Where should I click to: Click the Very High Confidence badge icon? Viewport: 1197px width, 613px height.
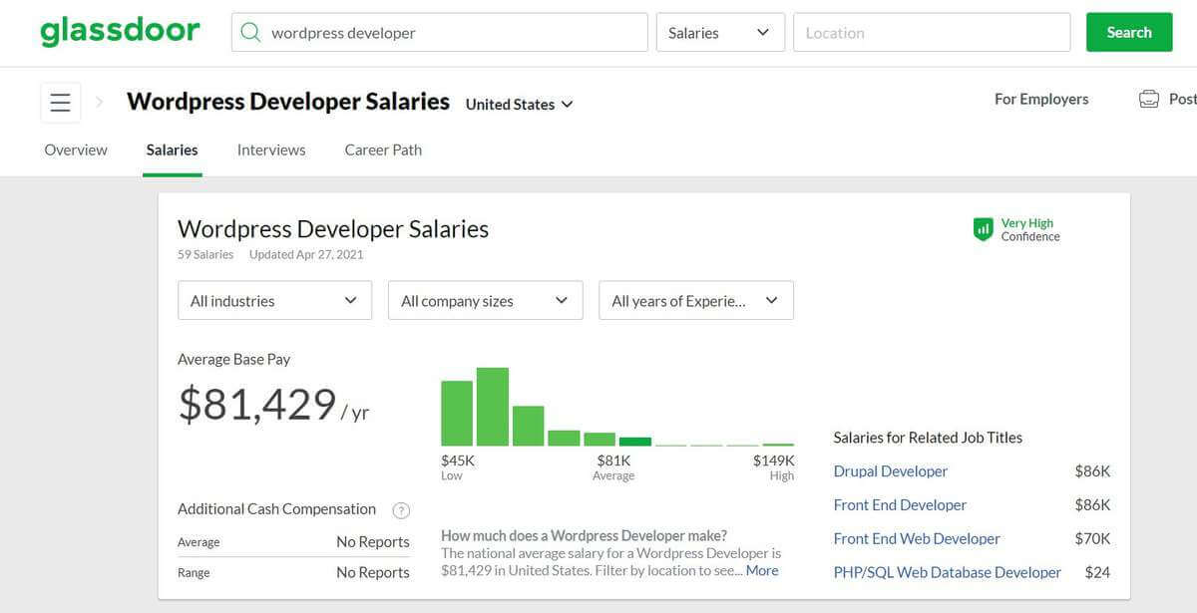pos(984,230)
